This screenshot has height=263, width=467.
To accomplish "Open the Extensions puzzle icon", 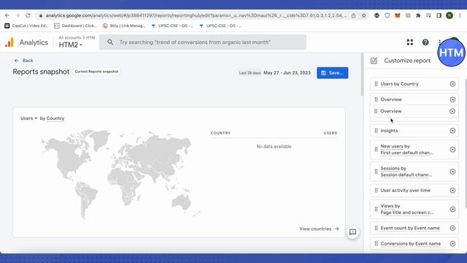I will click(418, 15).
